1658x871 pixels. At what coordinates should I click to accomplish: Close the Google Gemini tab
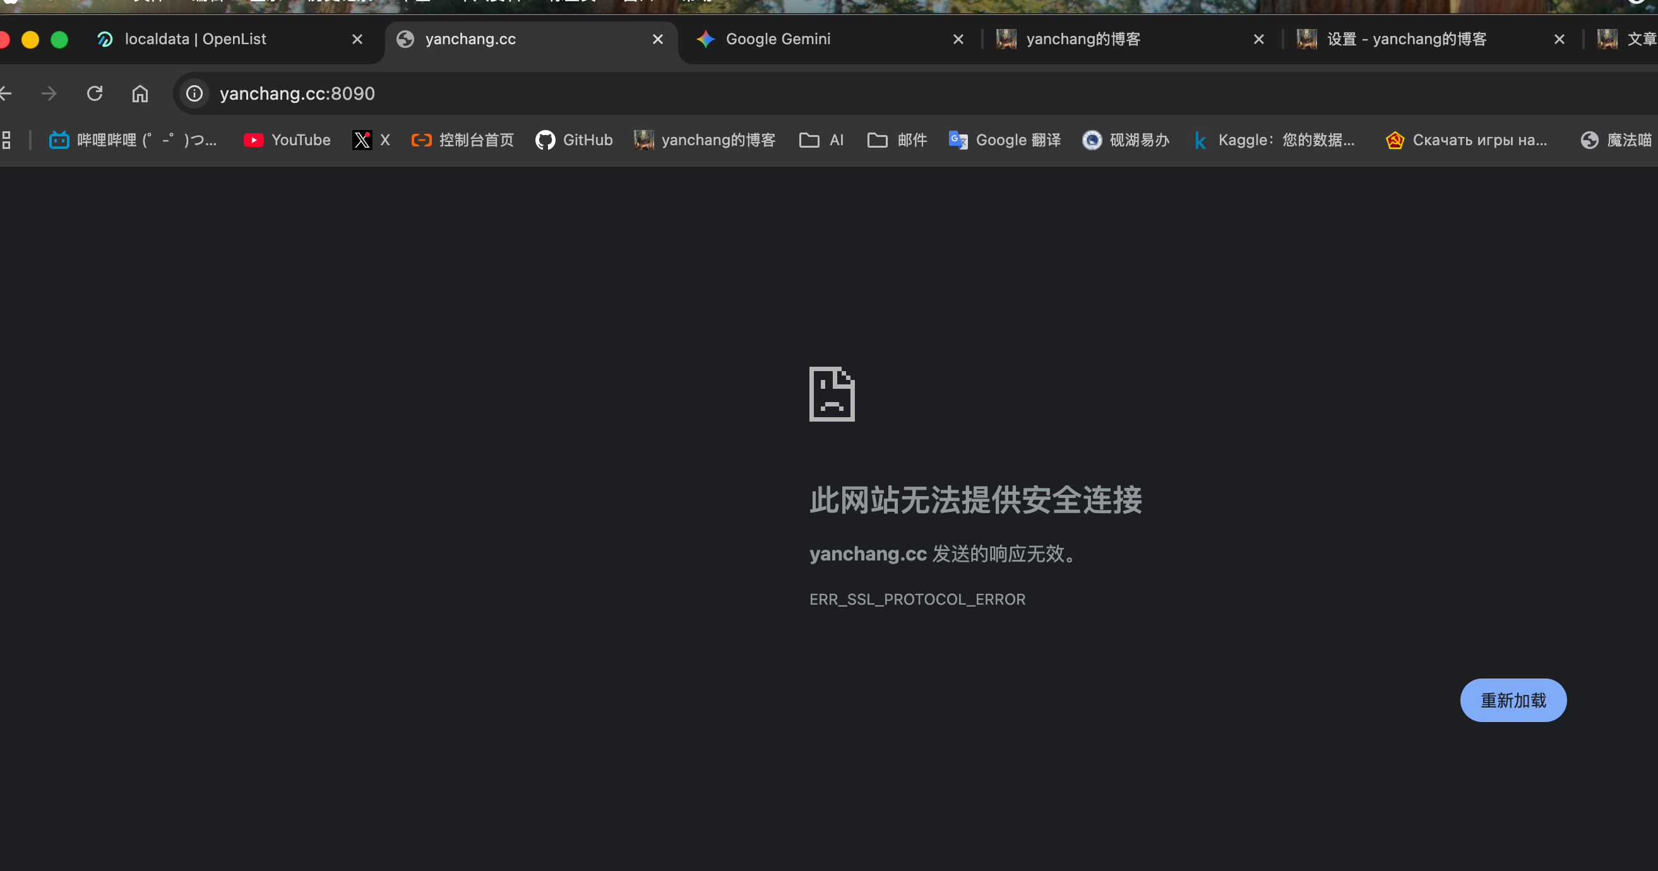(x=958, y=40)
